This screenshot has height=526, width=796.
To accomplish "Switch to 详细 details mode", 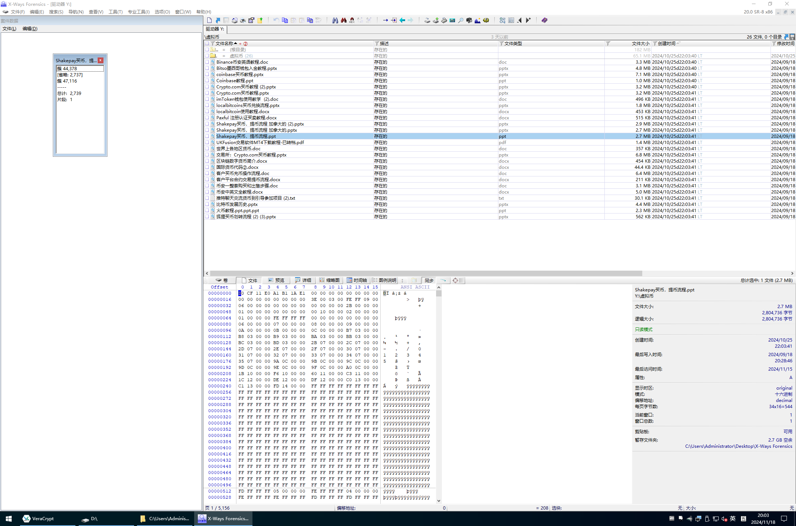I will tap(303, 280).
